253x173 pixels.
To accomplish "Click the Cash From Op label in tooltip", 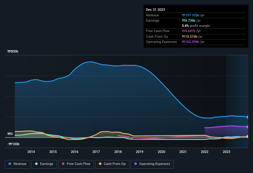I will [x=157, y=36].
